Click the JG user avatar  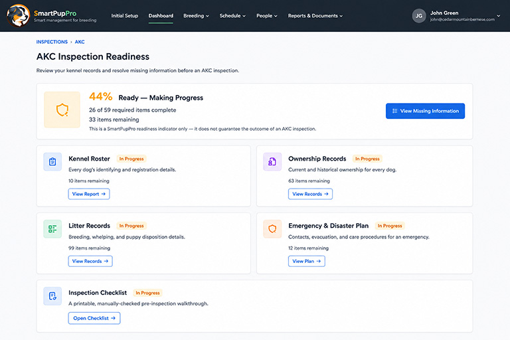(419, 16)
